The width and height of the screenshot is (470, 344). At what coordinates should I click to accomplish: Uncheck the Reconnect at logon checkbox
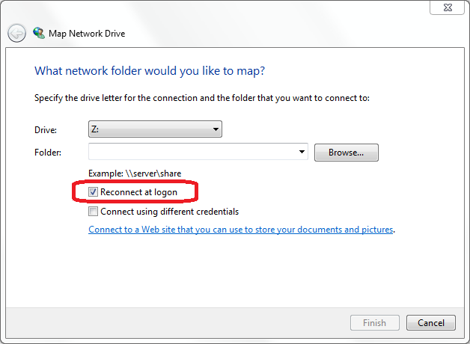93,191
